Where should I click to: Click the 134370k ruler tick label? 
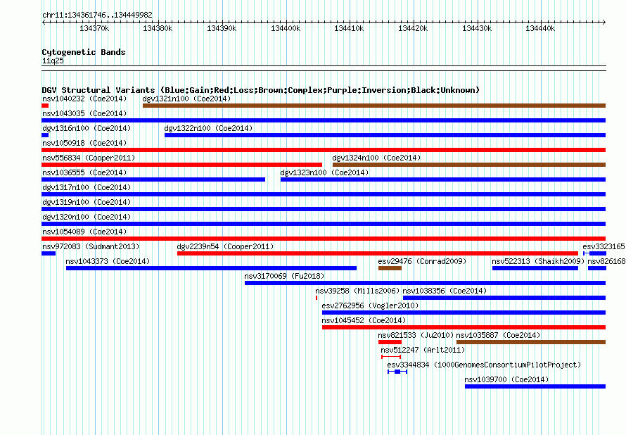click(94, 28)
